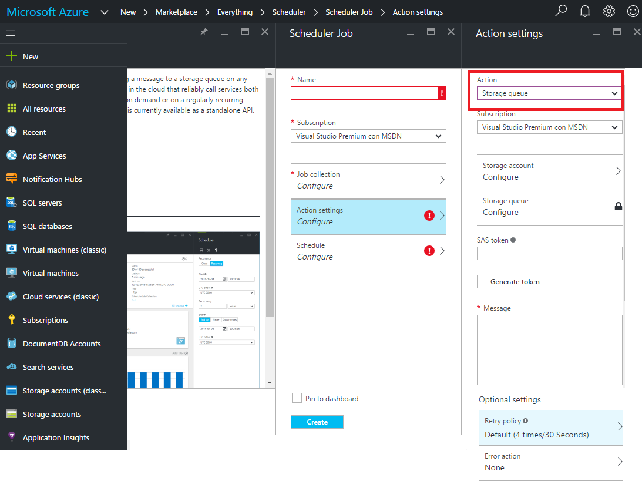The image size is (642, 488).
Task: Open Subscription dropdown in Action settings blade
Action: [549, 127]
